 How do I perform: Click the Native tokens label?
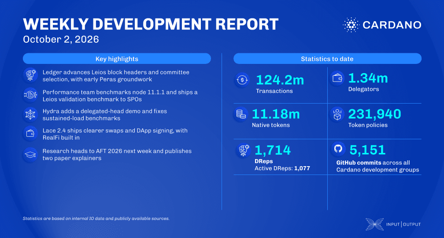pos(271,125)
